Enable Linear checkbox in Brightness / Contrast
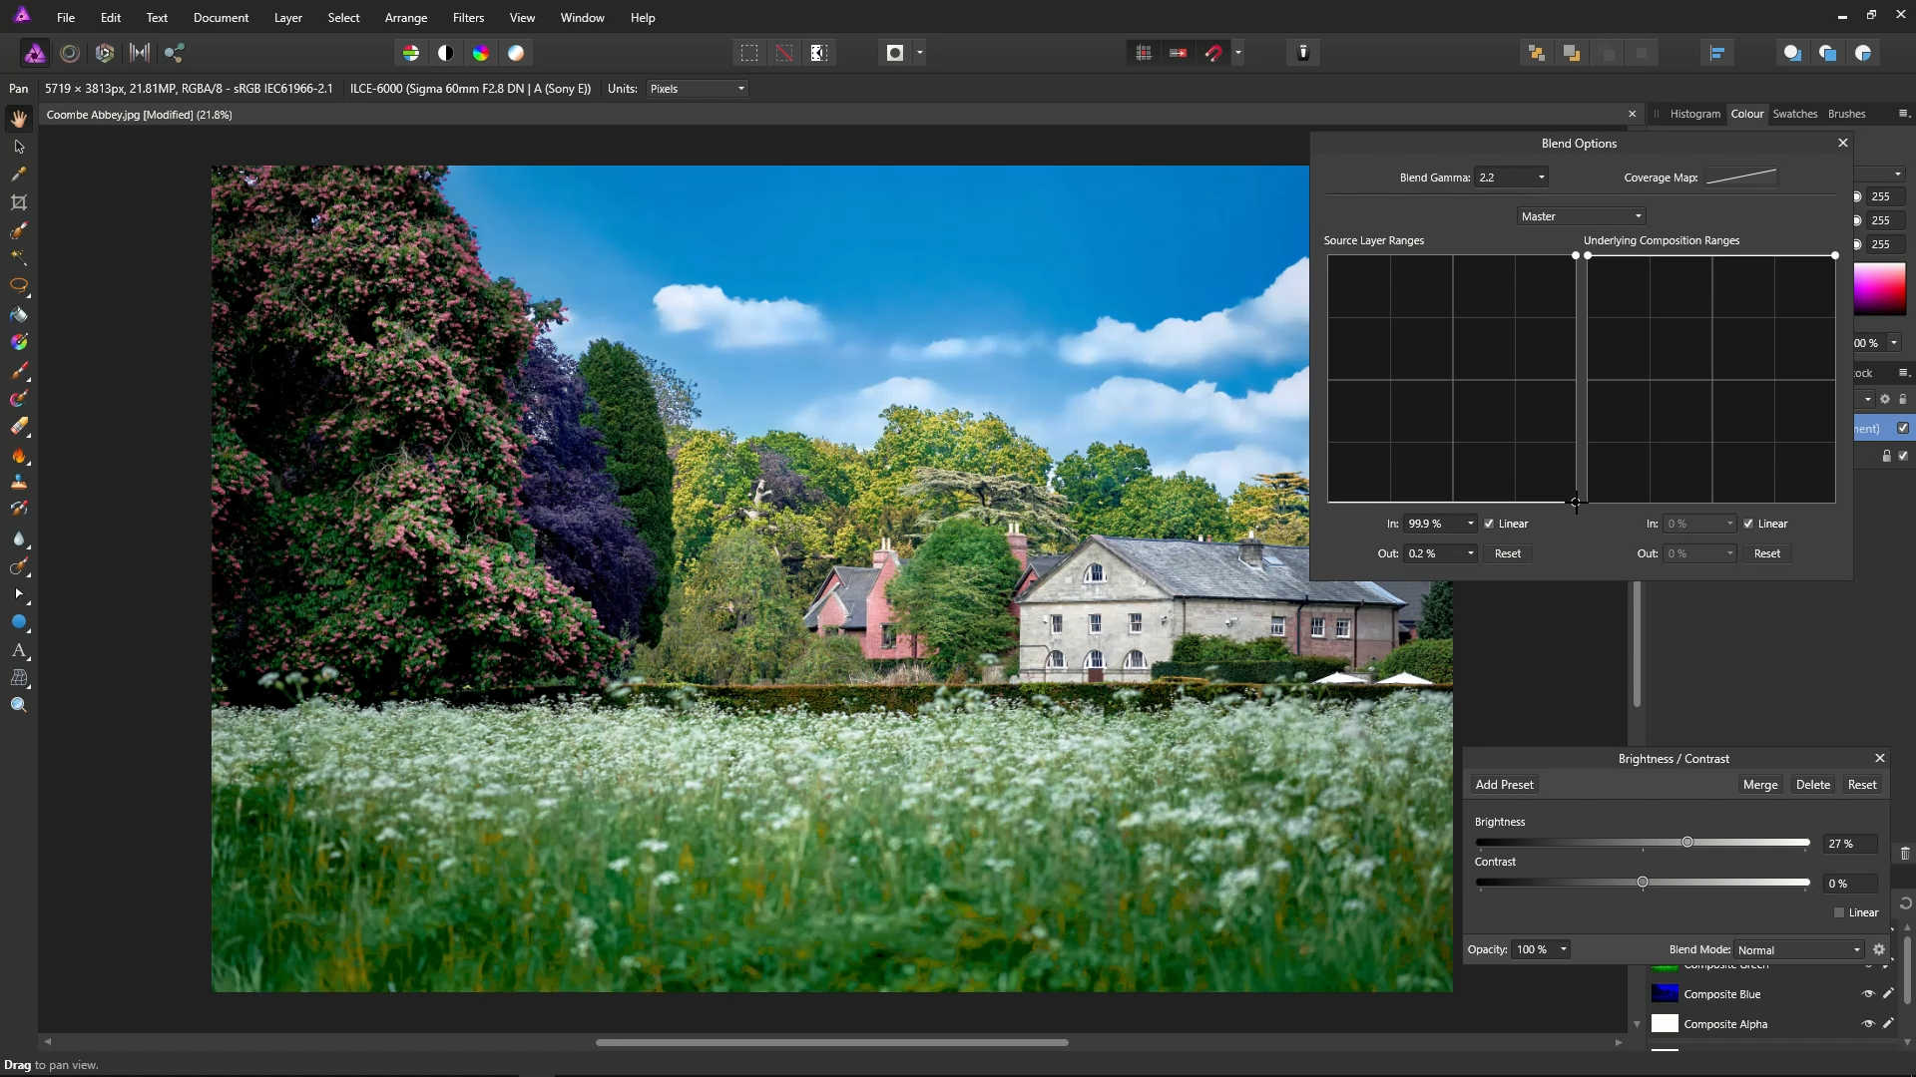Screen dimensions: 1916x1077 pyautogui.click(x=1839, y=912)
